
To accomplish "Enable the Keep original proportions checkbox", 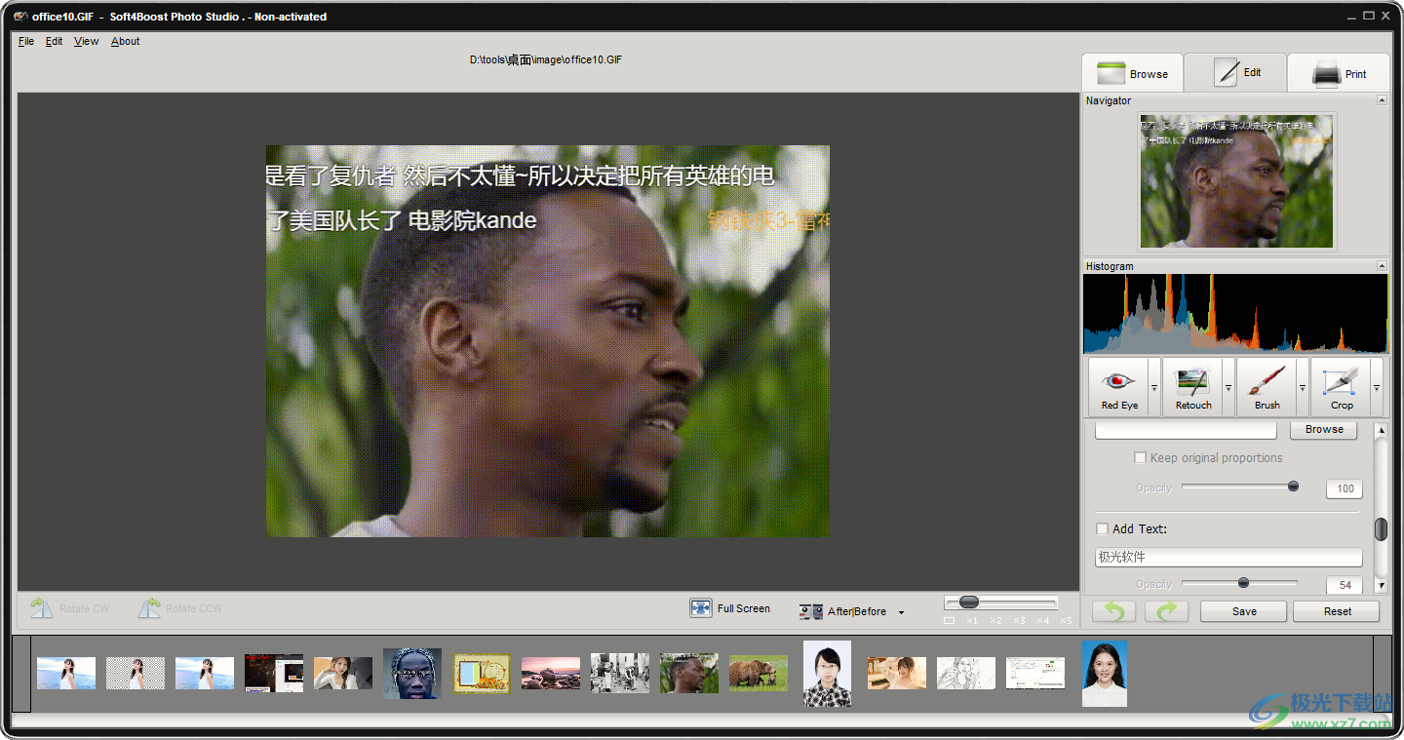I will pos(1140,457).
